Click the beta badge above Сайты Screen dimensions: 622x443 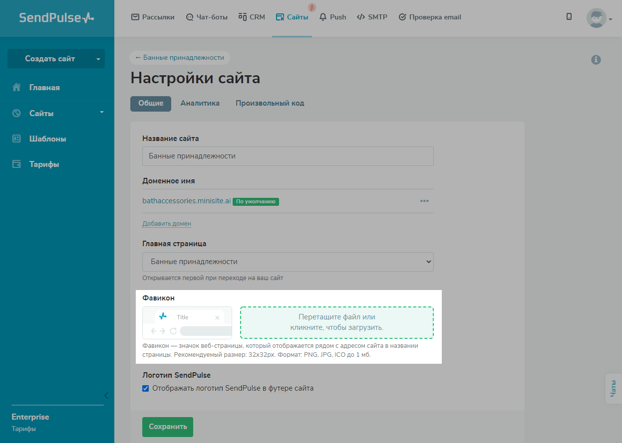tap(312, 7)
